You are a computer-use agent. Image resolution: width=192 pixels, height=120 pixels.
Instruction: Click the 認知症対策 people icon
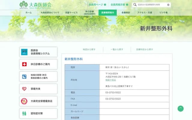coord(24,113)
